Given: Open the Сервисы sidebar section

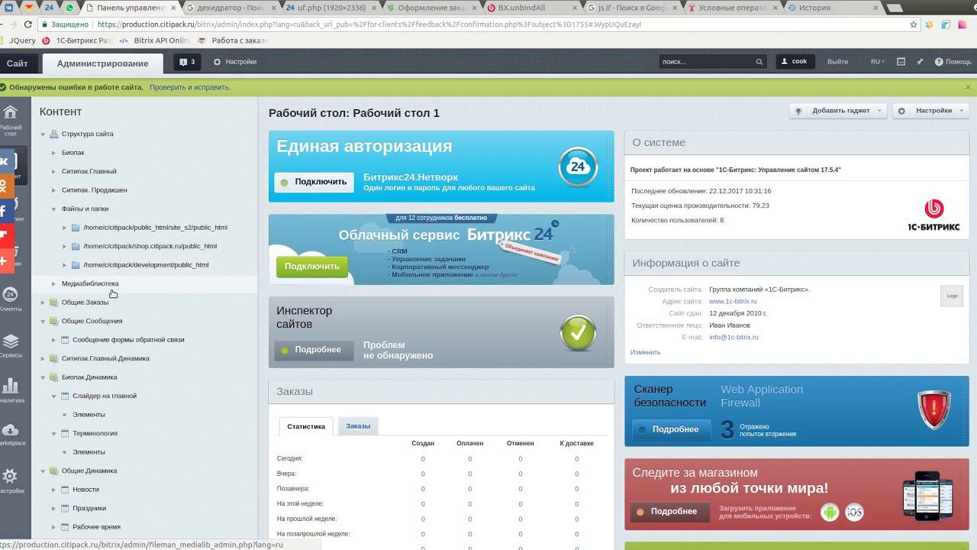Looking at the screenshot, I should pos(10,345).
